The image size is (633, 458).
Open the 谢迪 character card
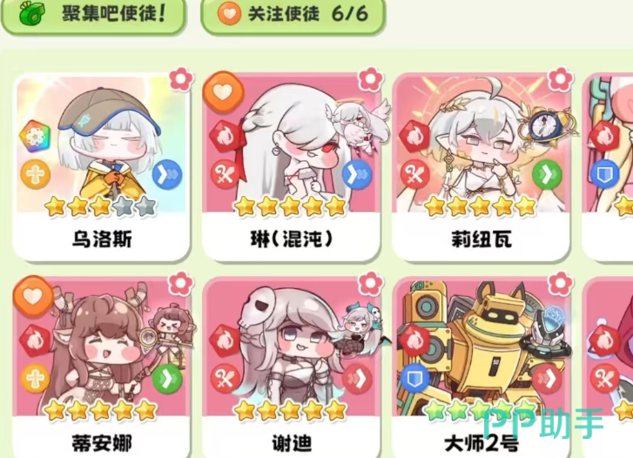(x=292, y=367)
